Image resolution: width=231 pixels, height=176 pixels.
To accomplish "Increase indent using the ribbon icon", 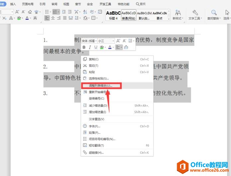I will click(x=70, y=12).
